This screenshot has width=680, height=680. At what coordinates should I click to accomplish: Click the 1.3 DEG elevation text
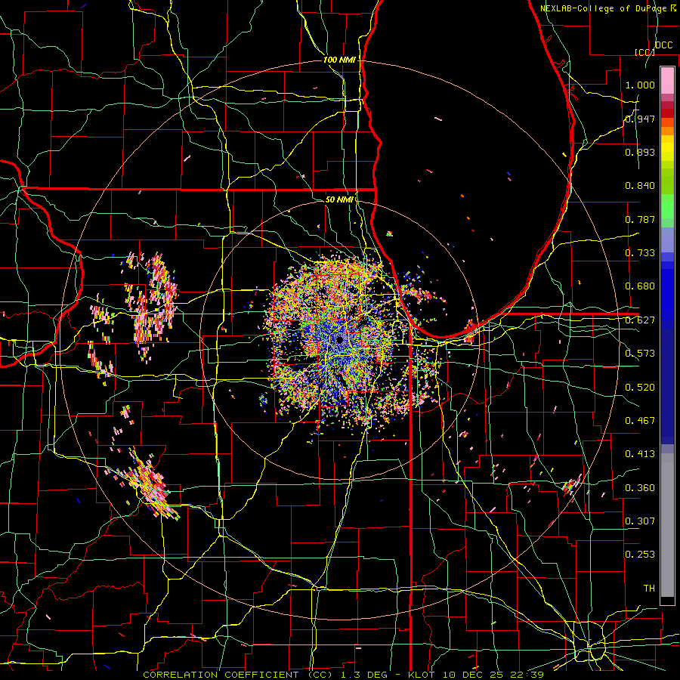click(363, 675)
